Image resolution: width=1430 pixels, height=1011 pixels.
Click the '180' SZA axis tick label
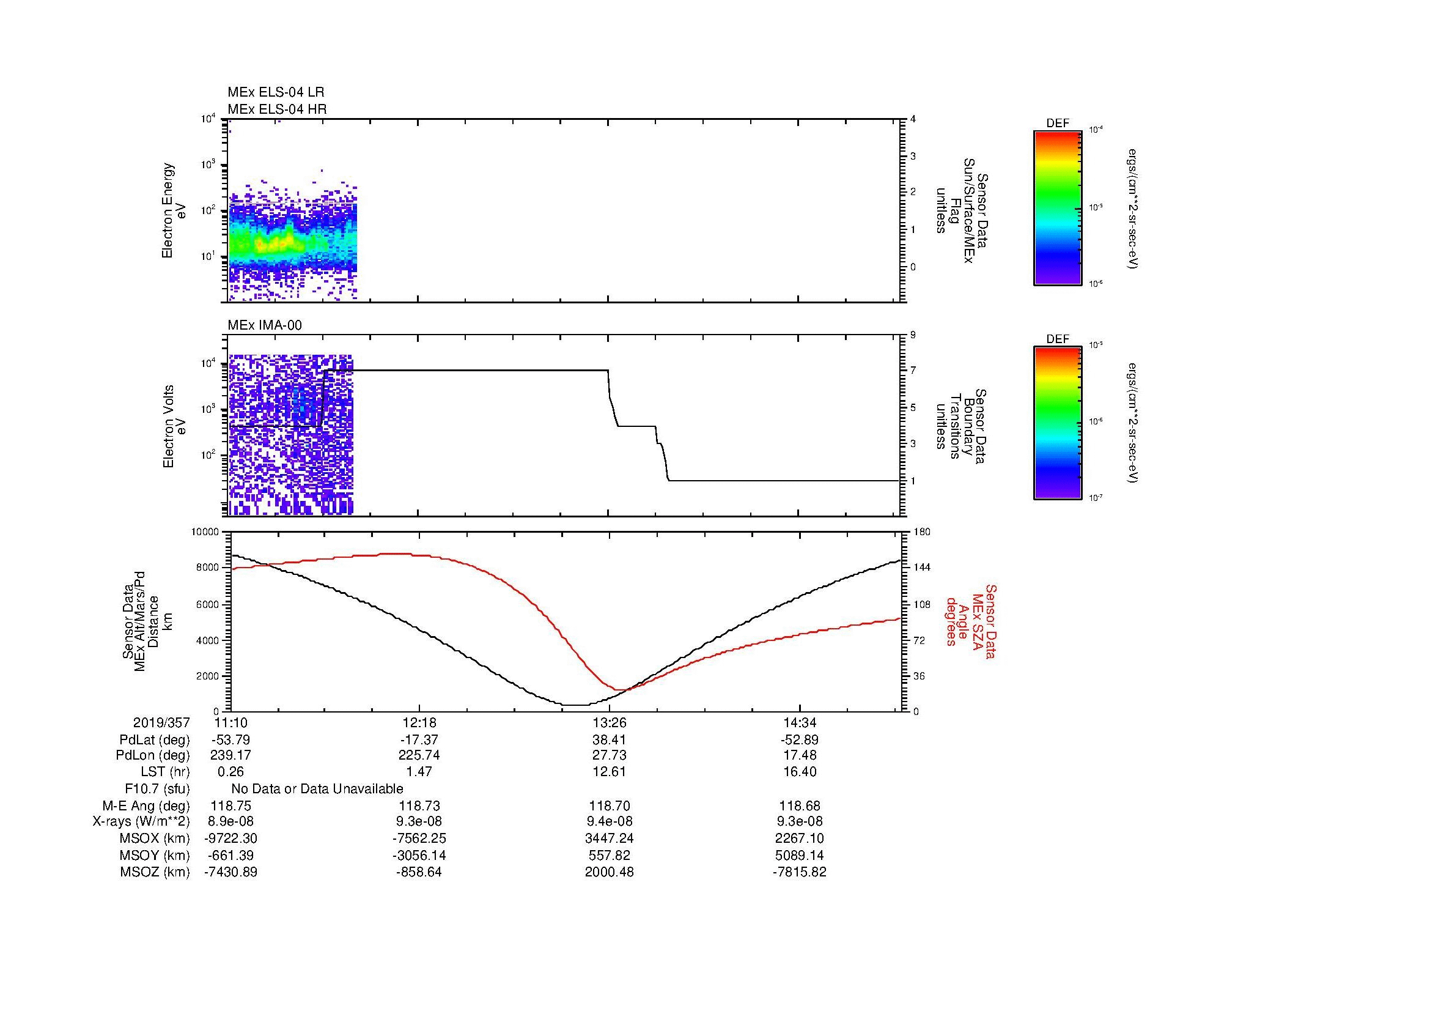921,532
